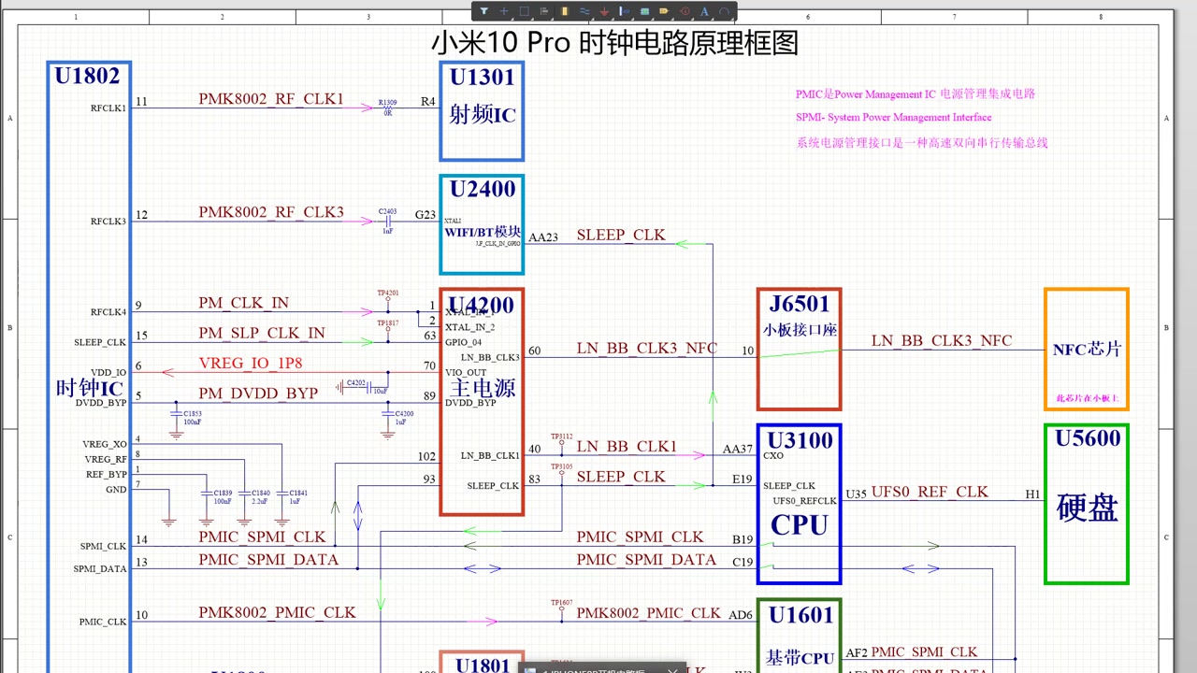Image resolution: width=1197 pixels, height=673 pixels.
Task: Select the U1802 designator label
Action: click(87, 77)
